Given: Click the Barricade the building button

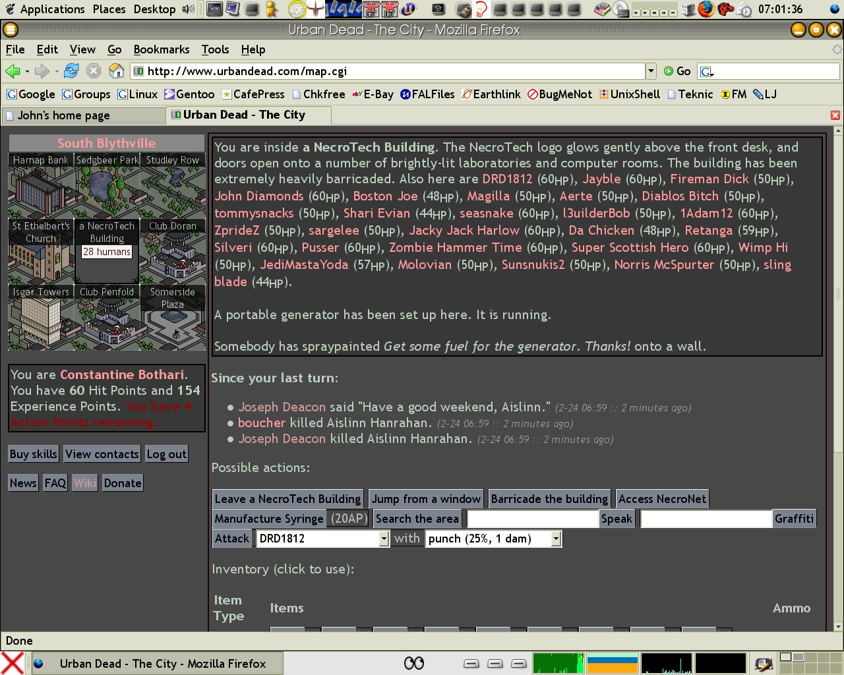Looking at the screenshot, I should point(549,499).
